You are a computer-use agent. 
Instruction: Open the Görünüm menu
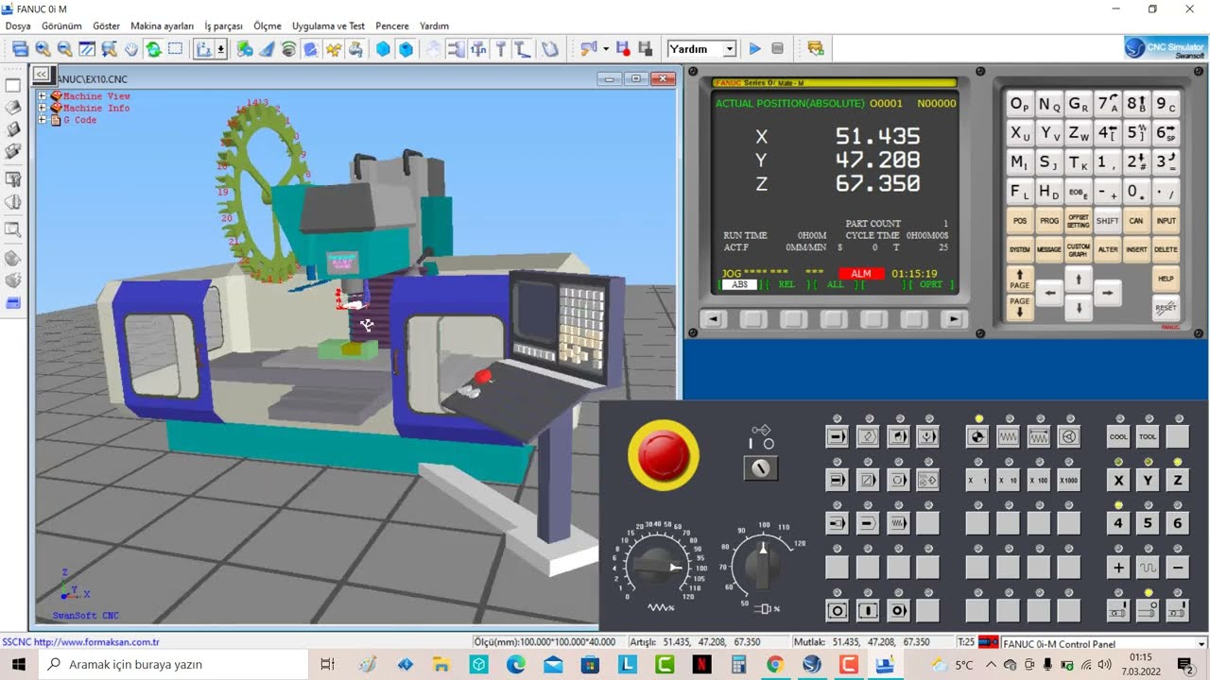62,26
